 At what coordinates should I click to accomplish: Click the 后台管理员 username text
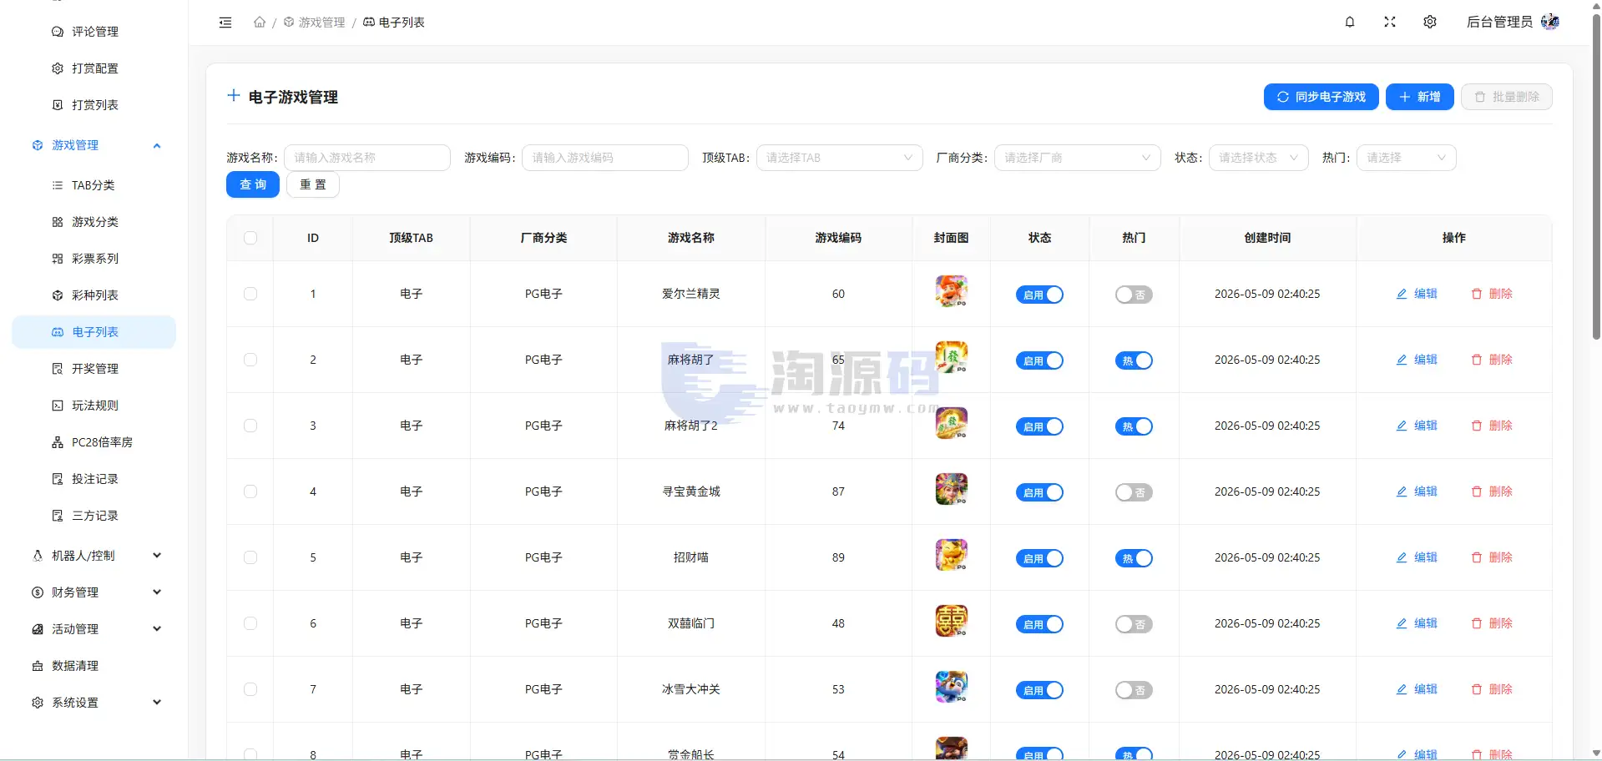1499,23
